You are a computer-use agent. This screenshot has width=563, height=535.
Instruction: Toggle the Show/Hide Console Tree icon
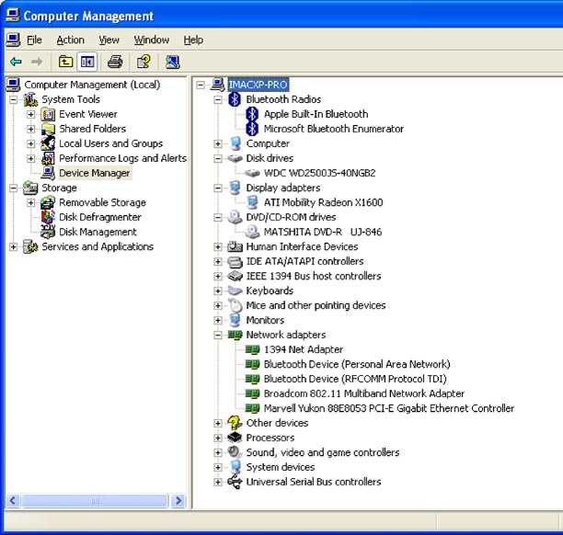87,62
